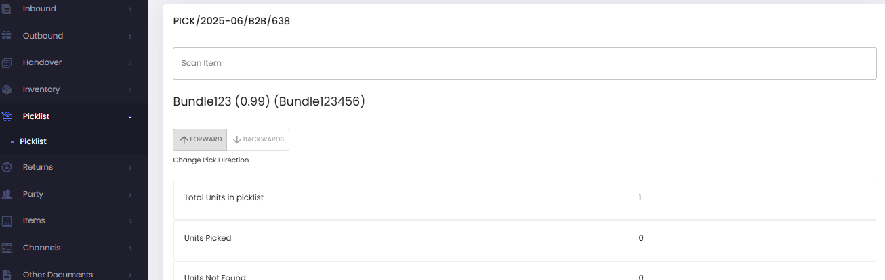885x280 pixels.
Task: Click the Inventory box icon
Action: pos(7,89)
